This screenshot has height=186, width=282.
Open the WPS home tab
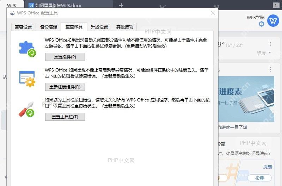[12, 5]
